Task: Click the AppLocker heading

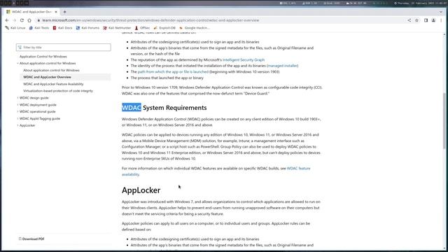Action: 141,190
